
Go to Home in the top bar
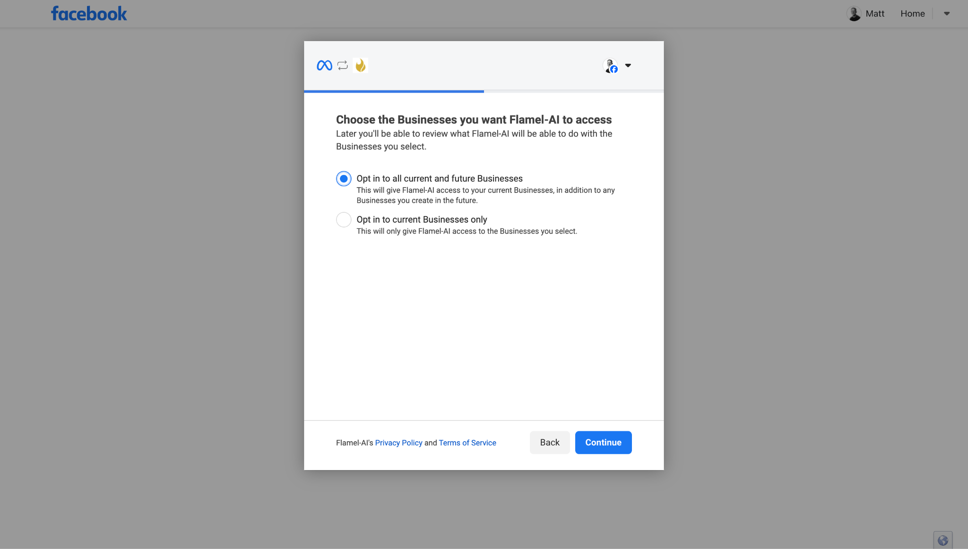pos(912,14)
